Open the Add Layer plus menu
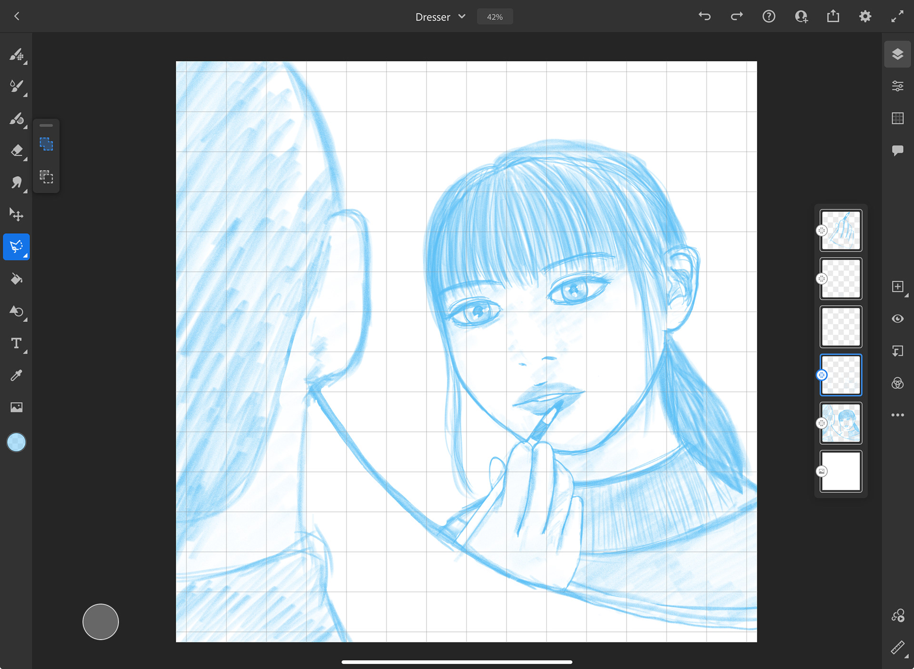 tap(897, 286)
